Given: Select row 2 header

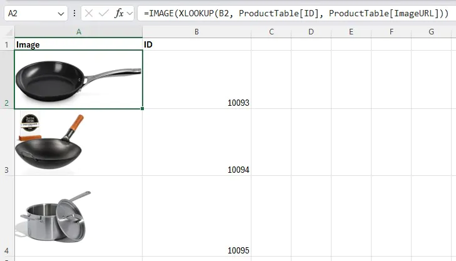Looking at the screenshot, I should 7,79.
